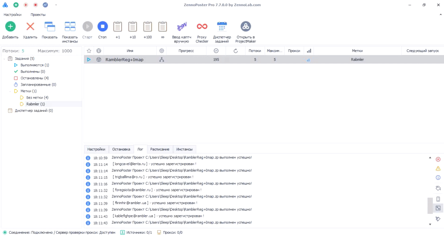Click Показать инстансы icon
Image resolution: width=444 pixels, height=236 pixels.
click(x=70, y=27)
